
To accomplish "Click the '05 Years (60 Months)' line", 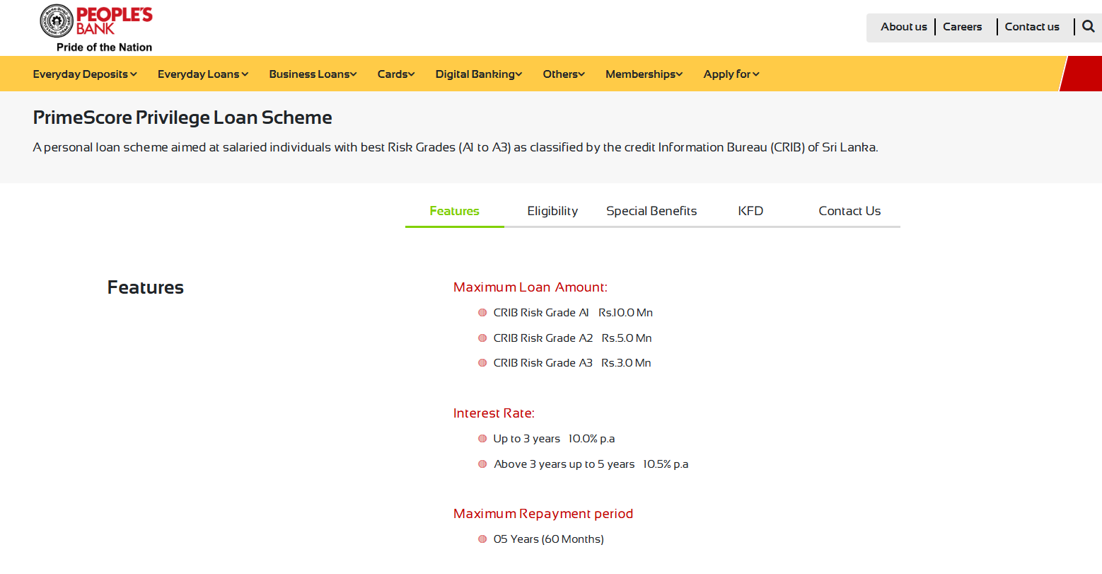I will (x=549, y=539).
